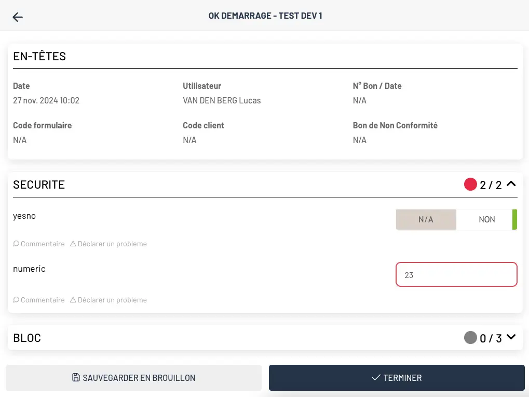This screenshot has width=529, height=397.
Task: Click the warning triangle icon under yesno
Action: click(73, 243)
